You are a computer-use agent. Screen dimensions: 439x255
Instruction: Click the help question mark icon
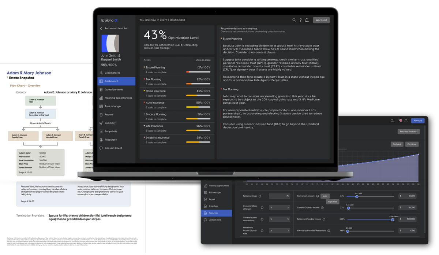pyautogui.click(x=300, y=20)
